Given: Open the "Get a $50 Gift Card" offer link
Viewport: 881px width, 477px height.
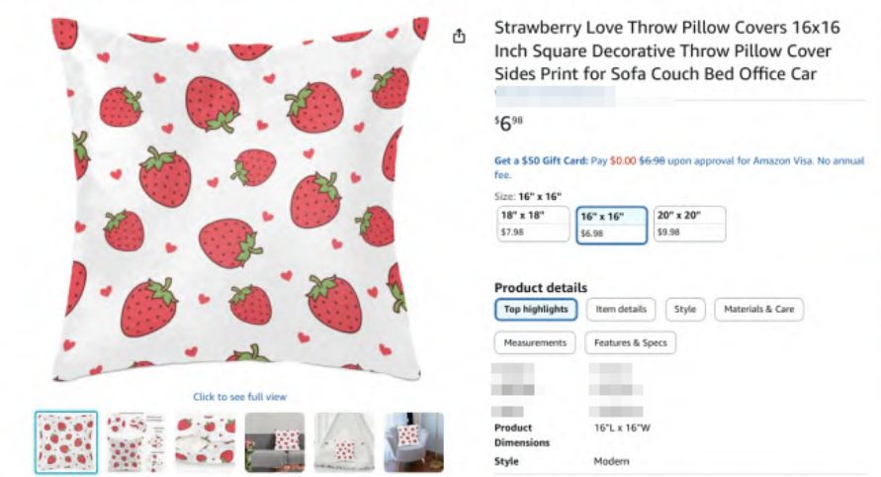Looking at the screenshot, I should click(541, 160).
